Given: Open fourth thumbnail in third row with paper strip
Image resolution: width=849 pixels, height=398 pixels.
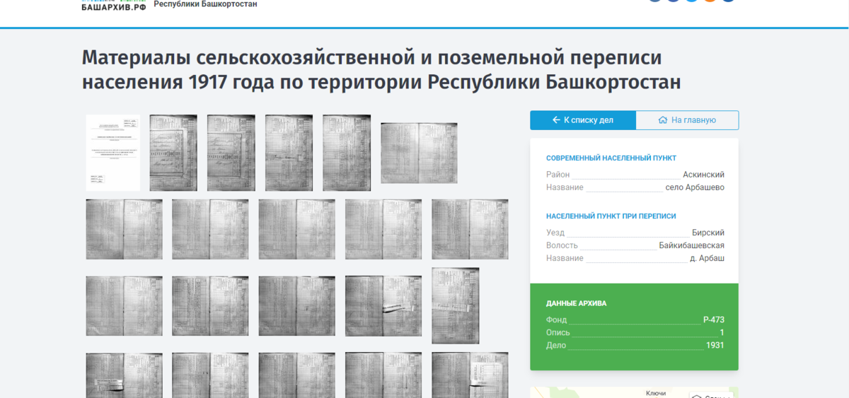Looking at the screenshot, I should 383,306.
